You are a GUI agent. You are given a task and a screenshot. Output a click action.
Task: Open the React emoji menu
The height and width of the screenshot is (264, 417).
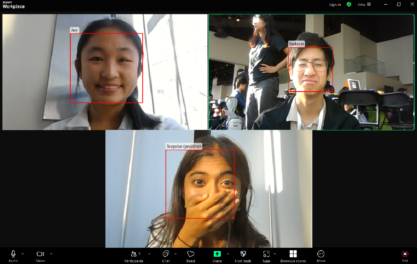[191, 256]
